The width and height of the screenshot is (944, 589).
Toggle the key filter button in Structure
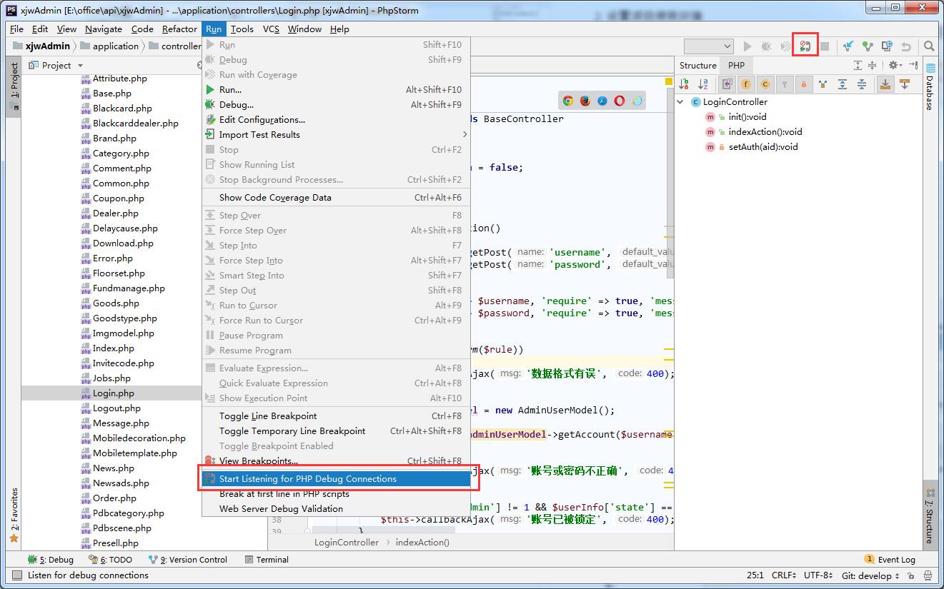point(785,84)
